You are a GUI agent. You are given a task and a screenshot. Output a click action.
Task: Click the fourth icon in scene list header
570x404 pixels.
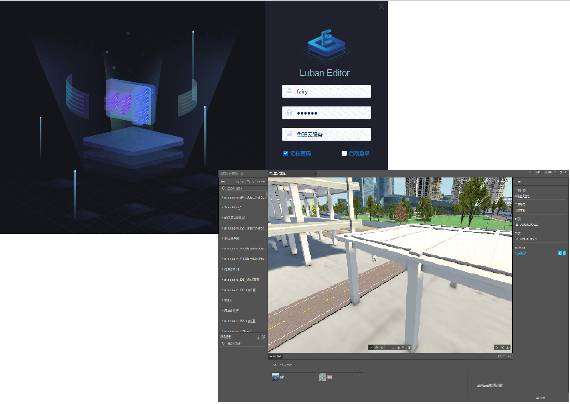(x=253, y=182)
